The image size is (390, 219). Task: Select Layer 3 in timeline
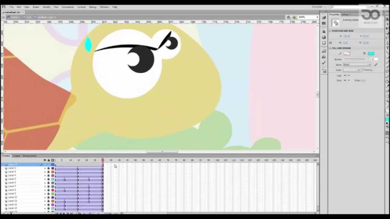[12, 172]
